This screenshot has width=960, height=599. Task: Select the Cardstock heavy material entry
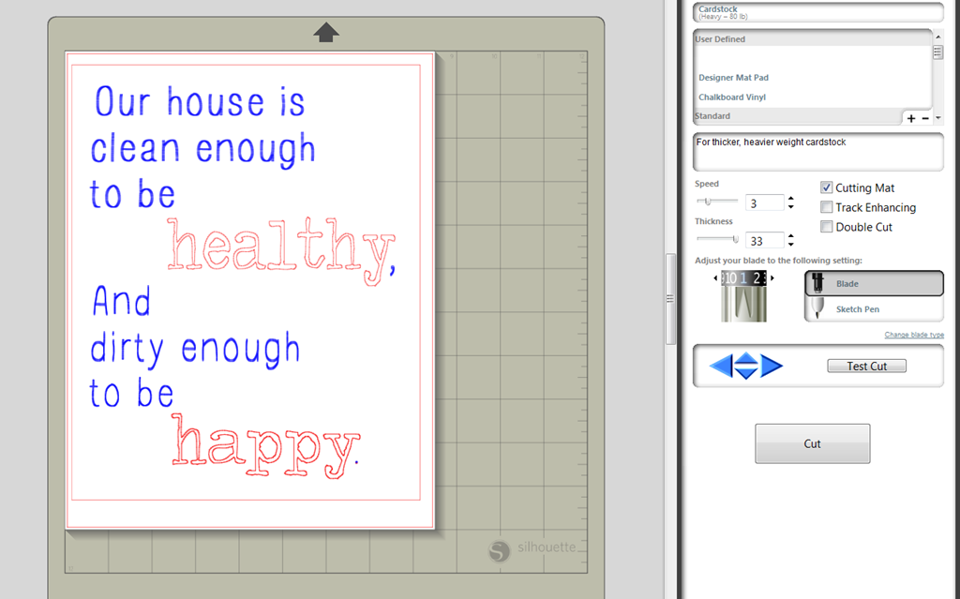pos(817,12)
